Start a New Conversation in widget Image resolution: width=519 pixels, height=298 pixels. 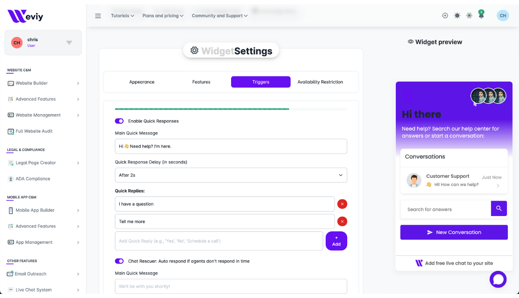(x=454, y=232)
